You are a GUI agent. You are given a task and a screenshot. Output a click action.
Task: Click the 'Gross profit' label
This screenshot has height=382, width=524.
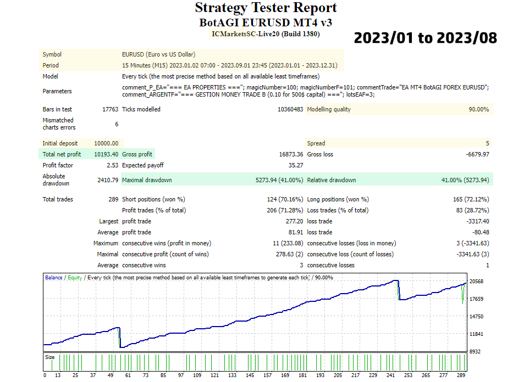(137, 154)
